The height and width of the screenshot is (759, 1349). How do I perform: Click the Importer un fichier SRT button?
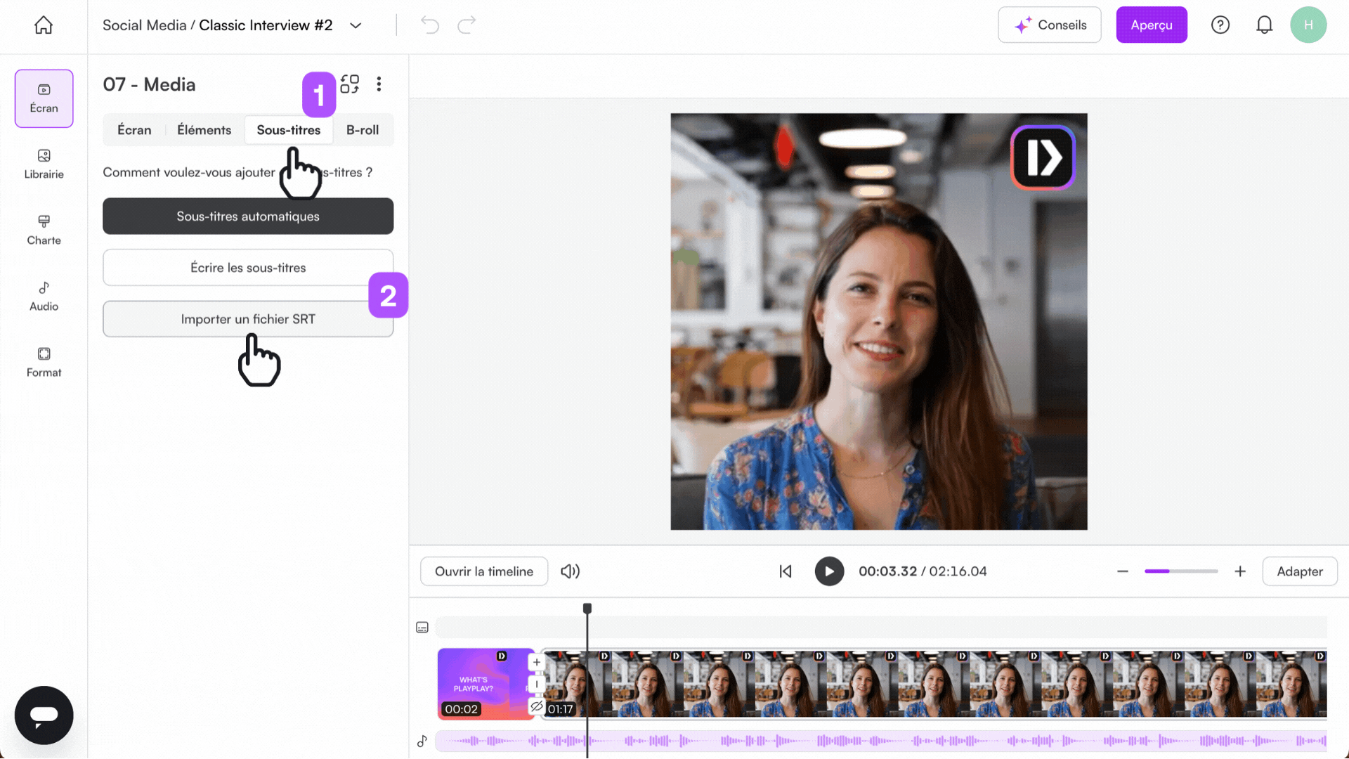click(x=248, y=318)
